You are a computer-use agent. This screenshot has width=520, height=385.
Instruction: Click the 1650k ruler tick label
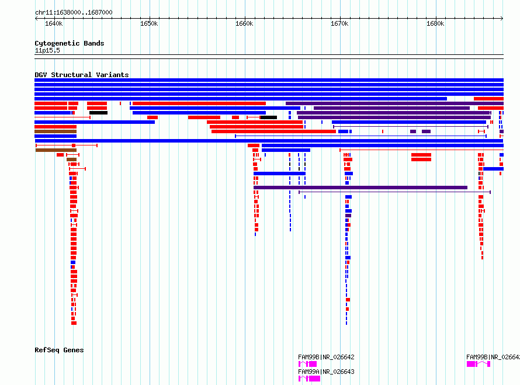(x=149, y=23)
